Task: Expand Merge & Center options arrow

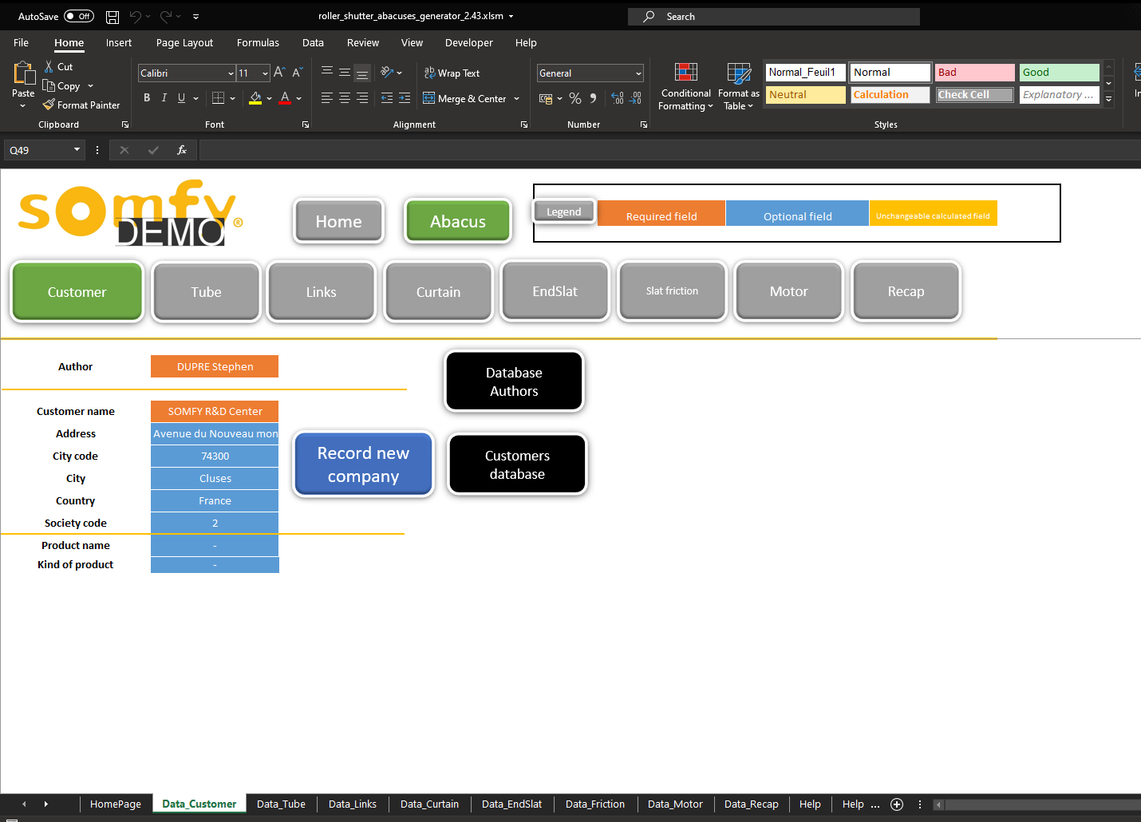Action: tap(517, 98)
